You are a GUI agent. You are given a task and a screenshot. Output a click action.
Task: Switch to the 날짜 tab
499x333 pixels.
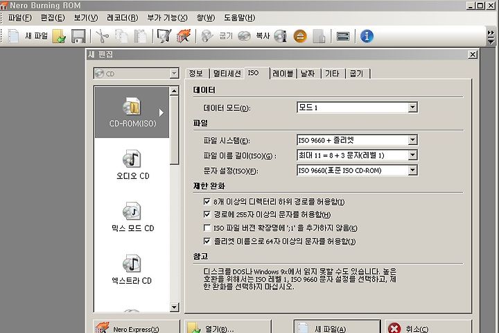(308, 74)
